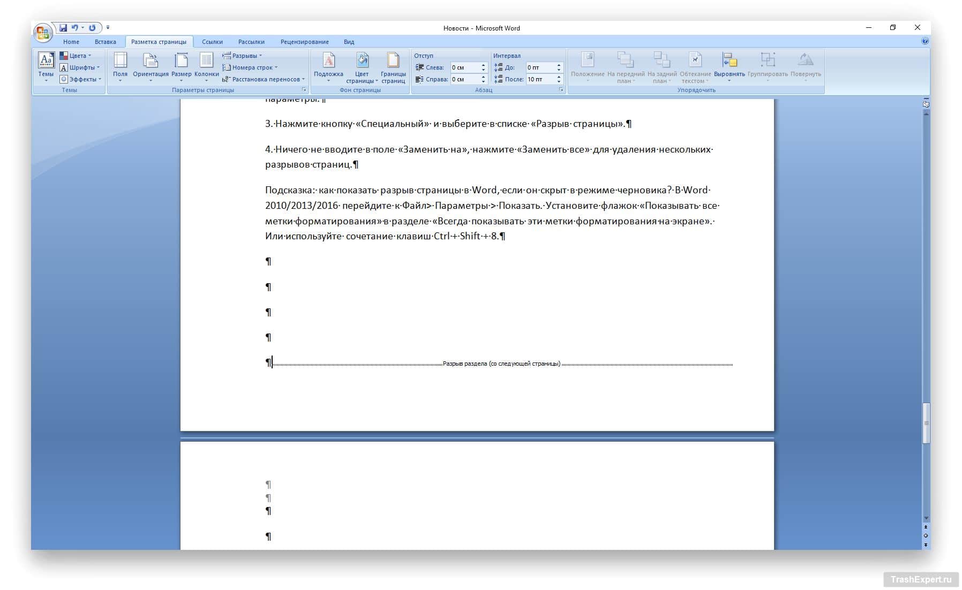Screen dimensions: 962x590
Task: Click the step 4 'Ничего не вводите' paragraph
Action: tap(489, 157)
